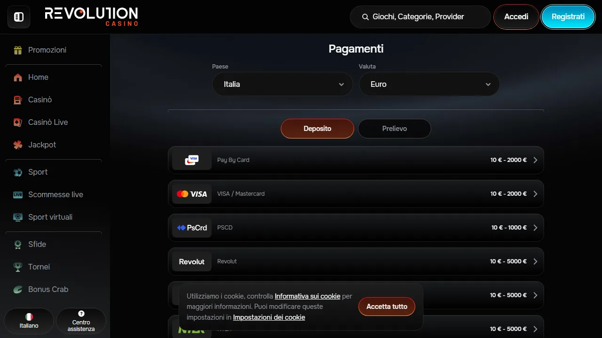Click the PsCrd logo
Image resolution: width=602 pixels, height=338 pixels.
tap(192, 228)
